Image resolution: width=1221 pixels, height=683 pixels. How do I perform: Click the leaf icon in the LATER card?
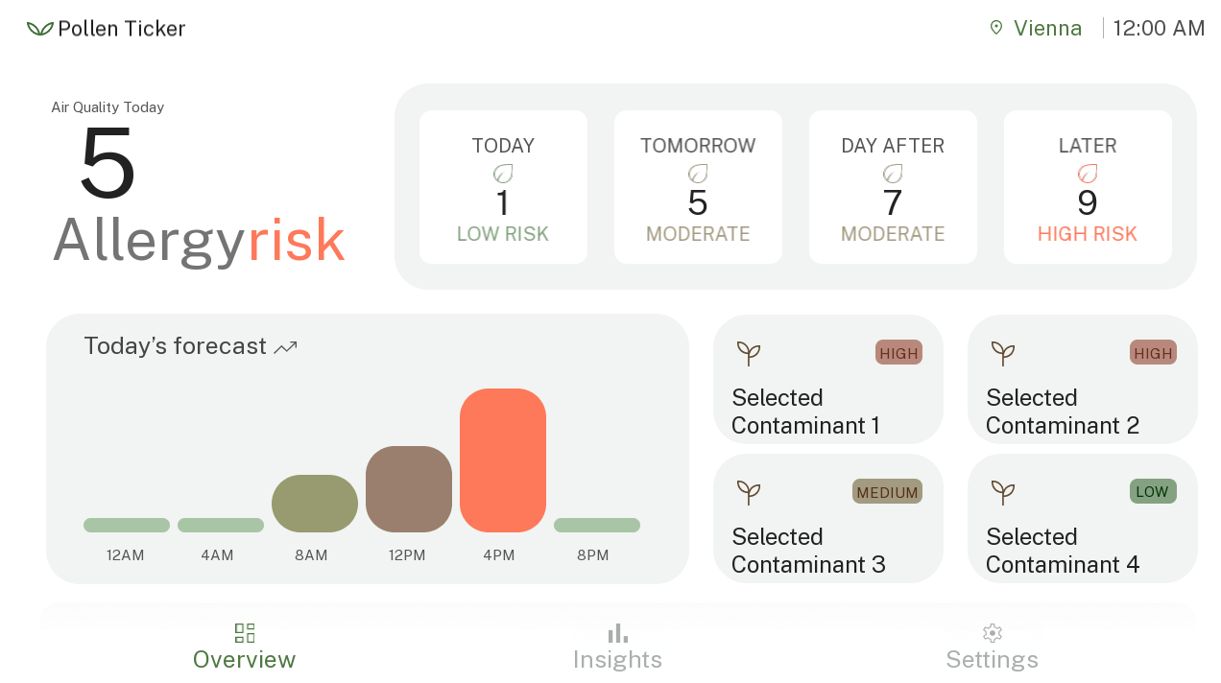coord(1088,174)
